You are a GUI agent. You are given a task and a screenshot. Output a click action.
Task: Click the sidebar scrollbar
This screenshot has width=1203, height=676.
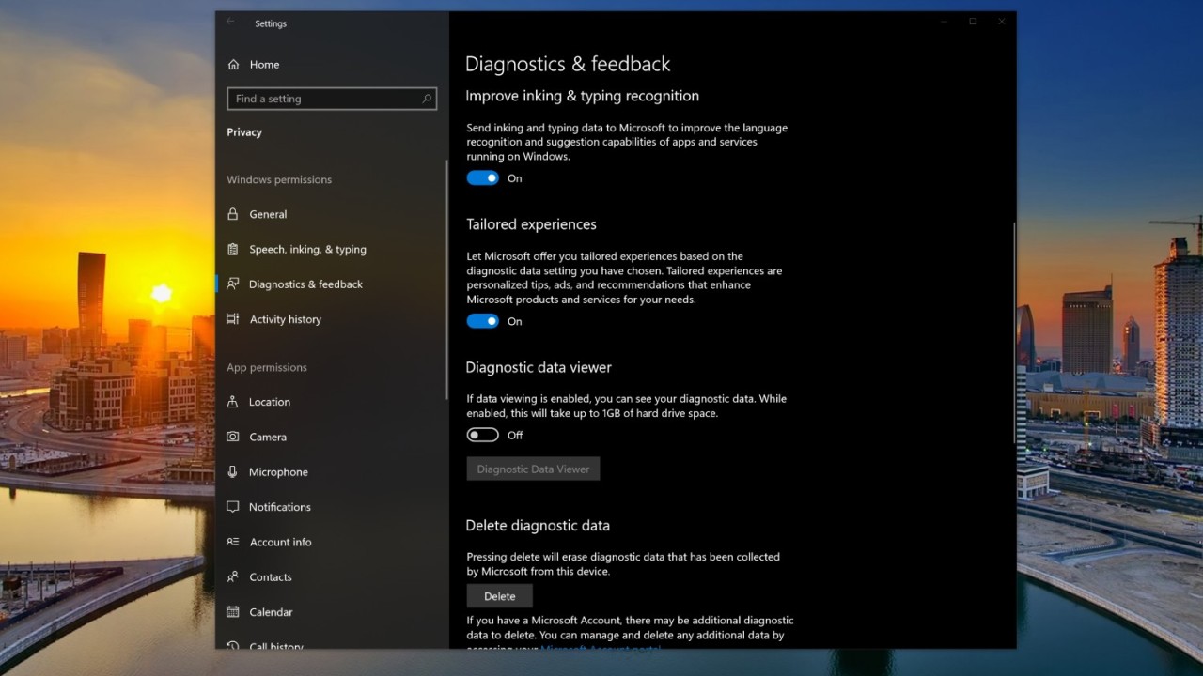447,279
